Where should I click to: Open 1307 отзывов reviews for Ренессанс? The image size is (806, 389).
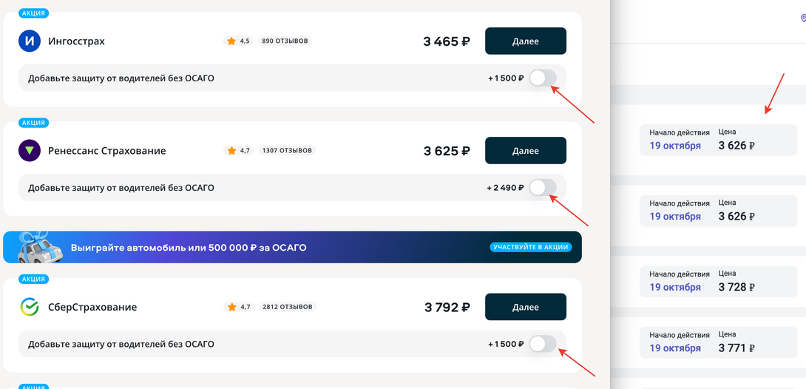pos(287,151)
